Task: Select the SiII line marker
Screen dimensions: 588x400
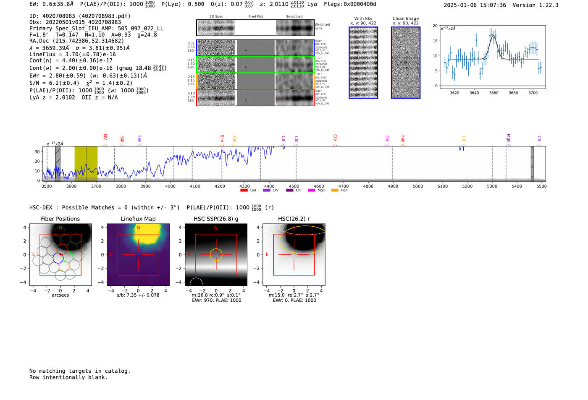Action: click(122, 139)
